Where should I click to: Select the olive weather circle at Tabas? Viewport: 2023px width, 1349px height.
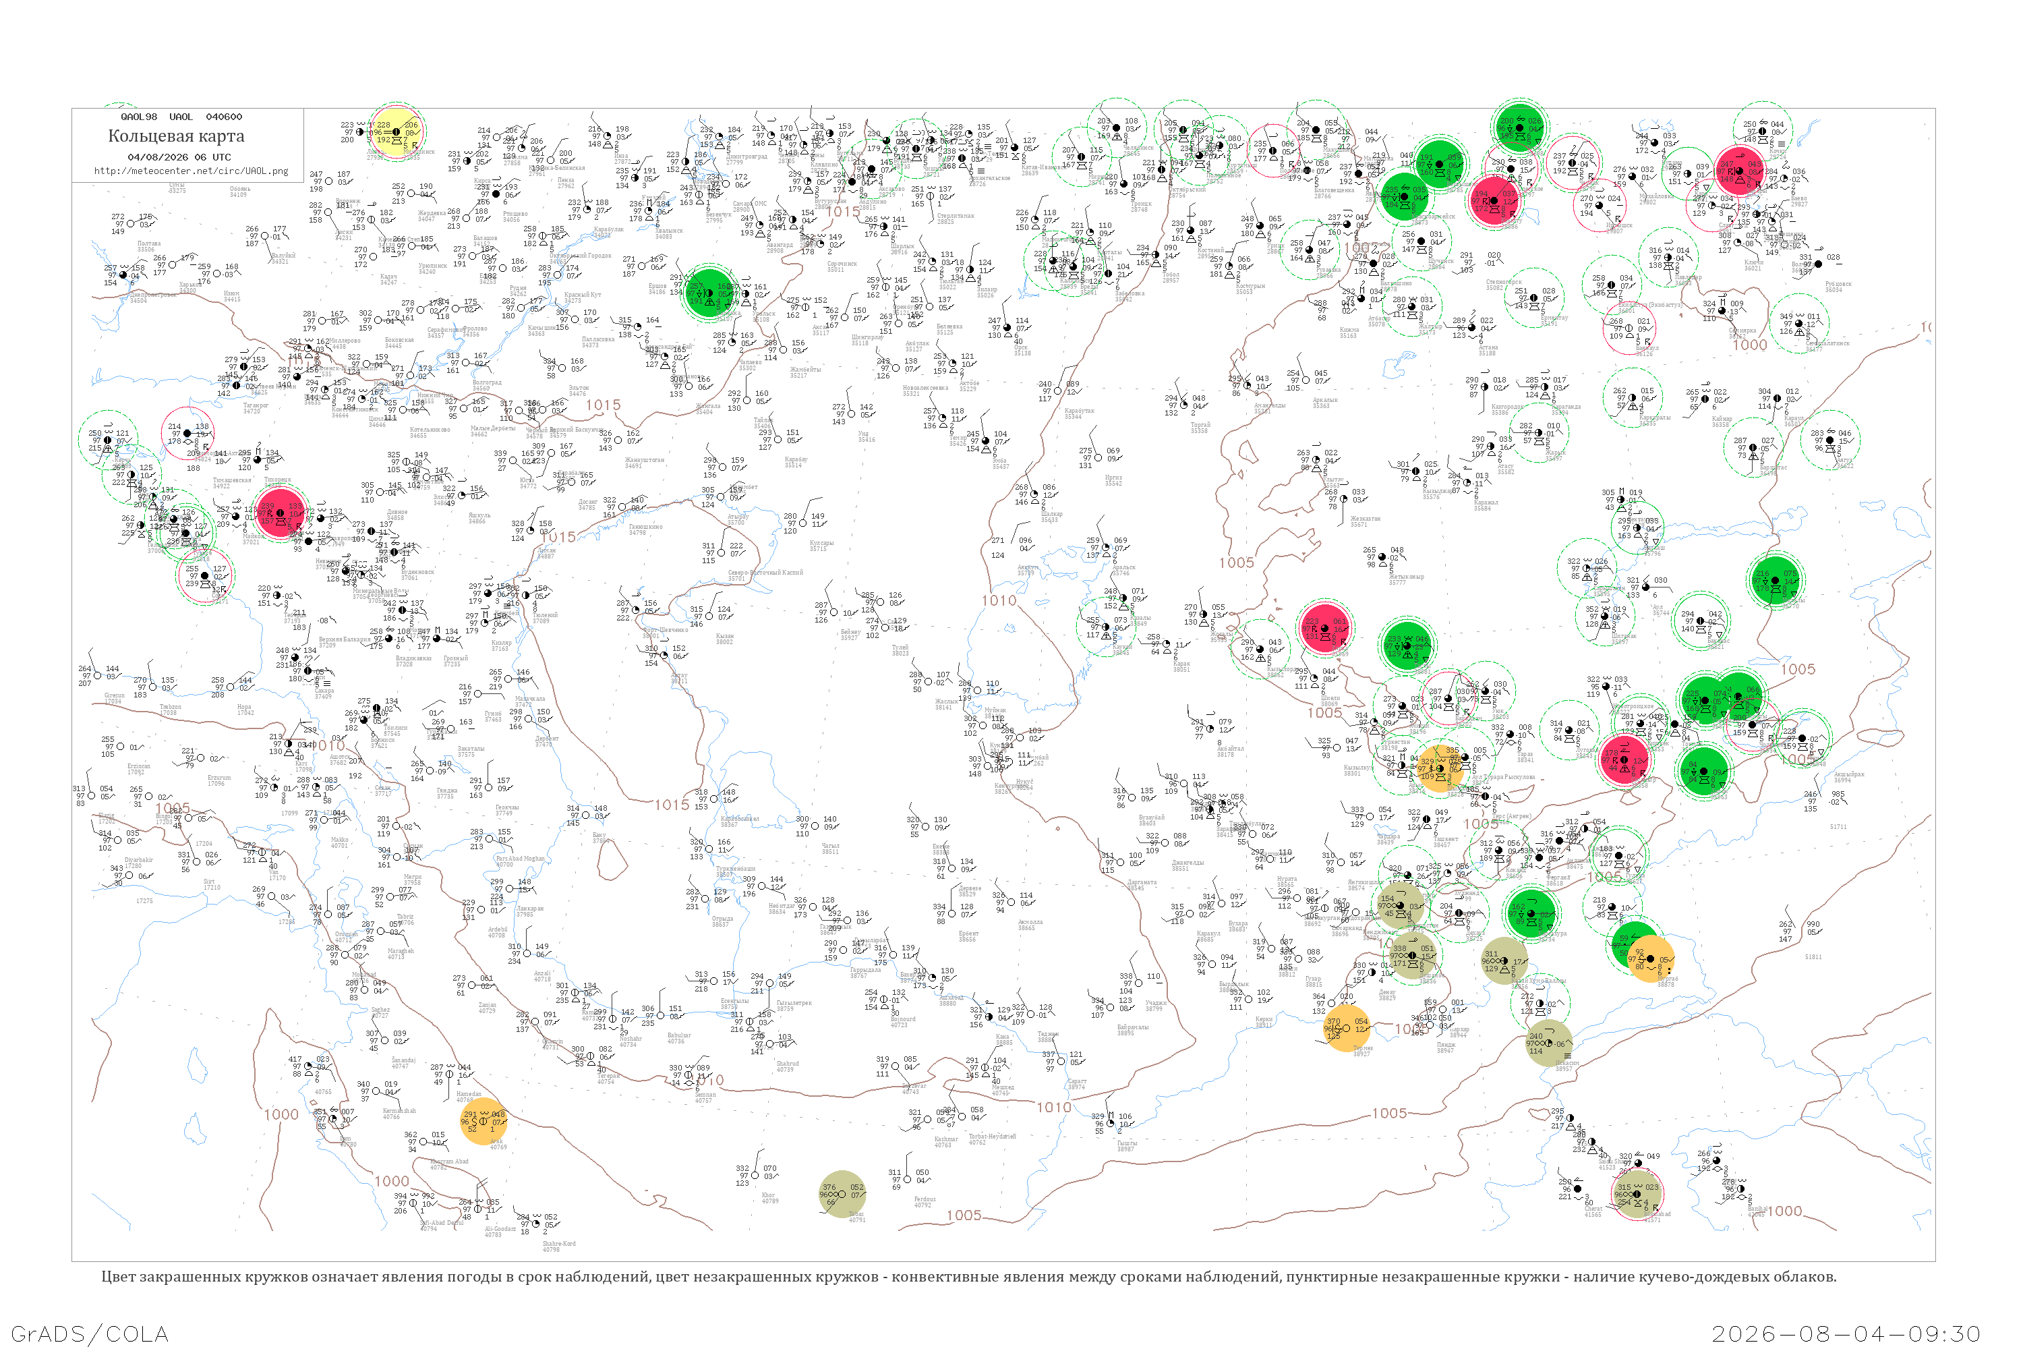[842, 1193]
